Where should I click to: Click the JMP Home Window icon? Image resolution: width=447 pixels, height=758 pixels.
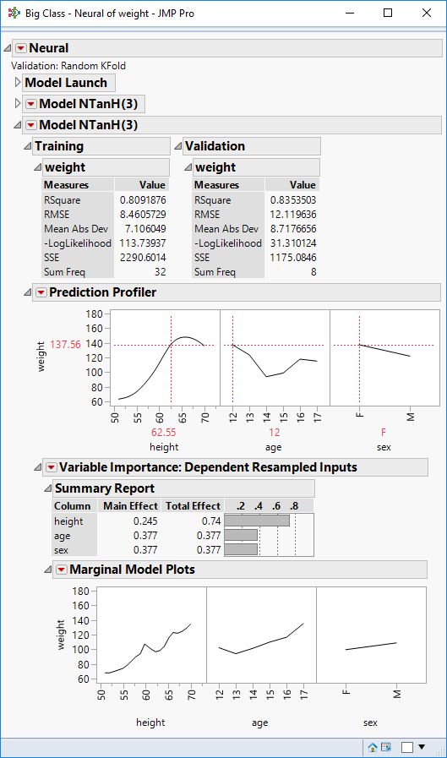pyautogui.click(x=373, y=747)
